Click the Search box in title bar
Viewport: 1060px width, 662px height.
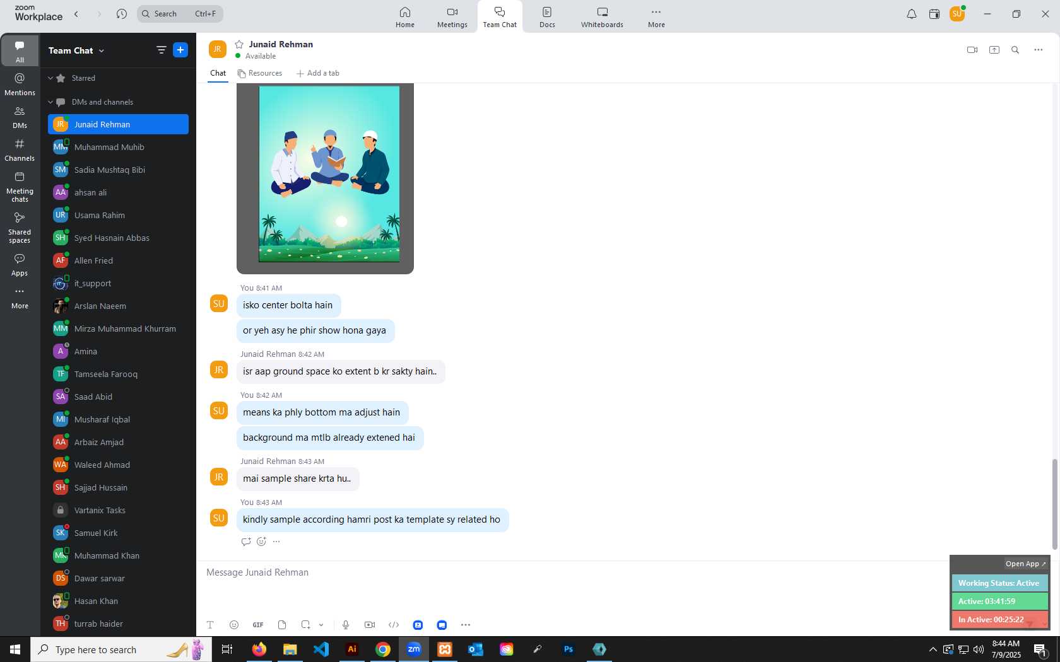pos(180,13)
